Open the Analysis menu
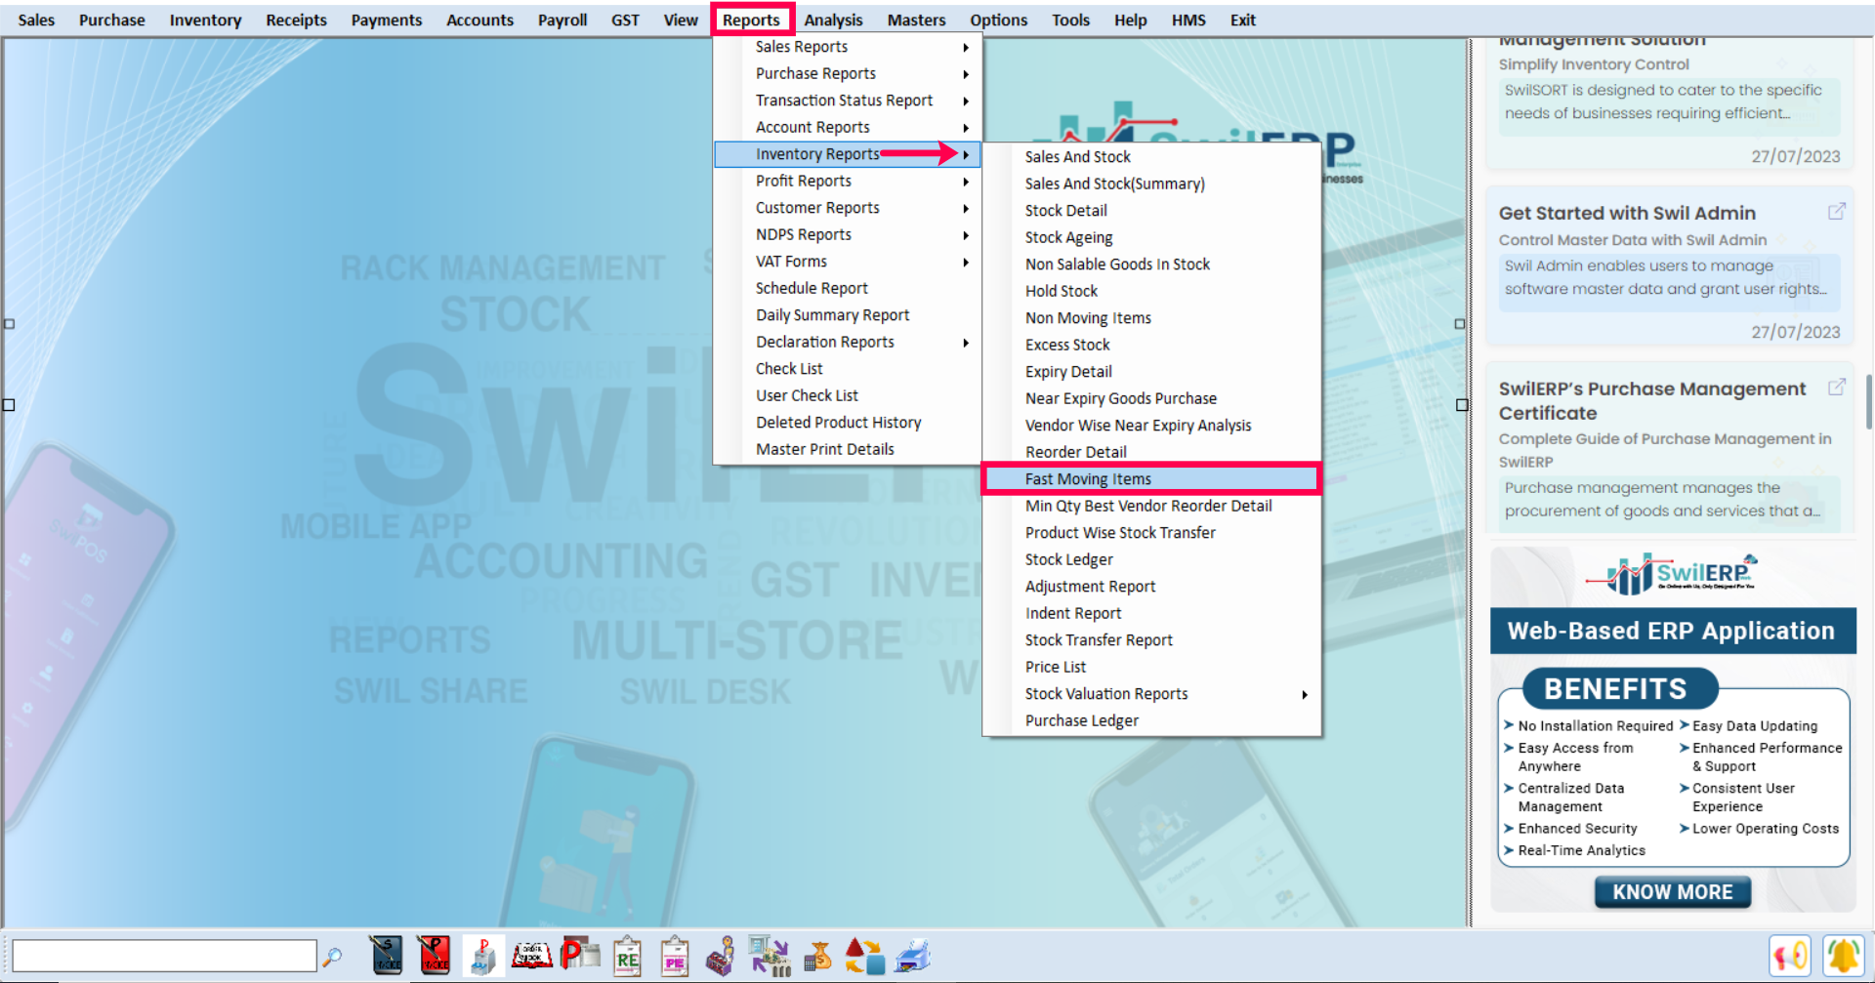 (833, 20)
